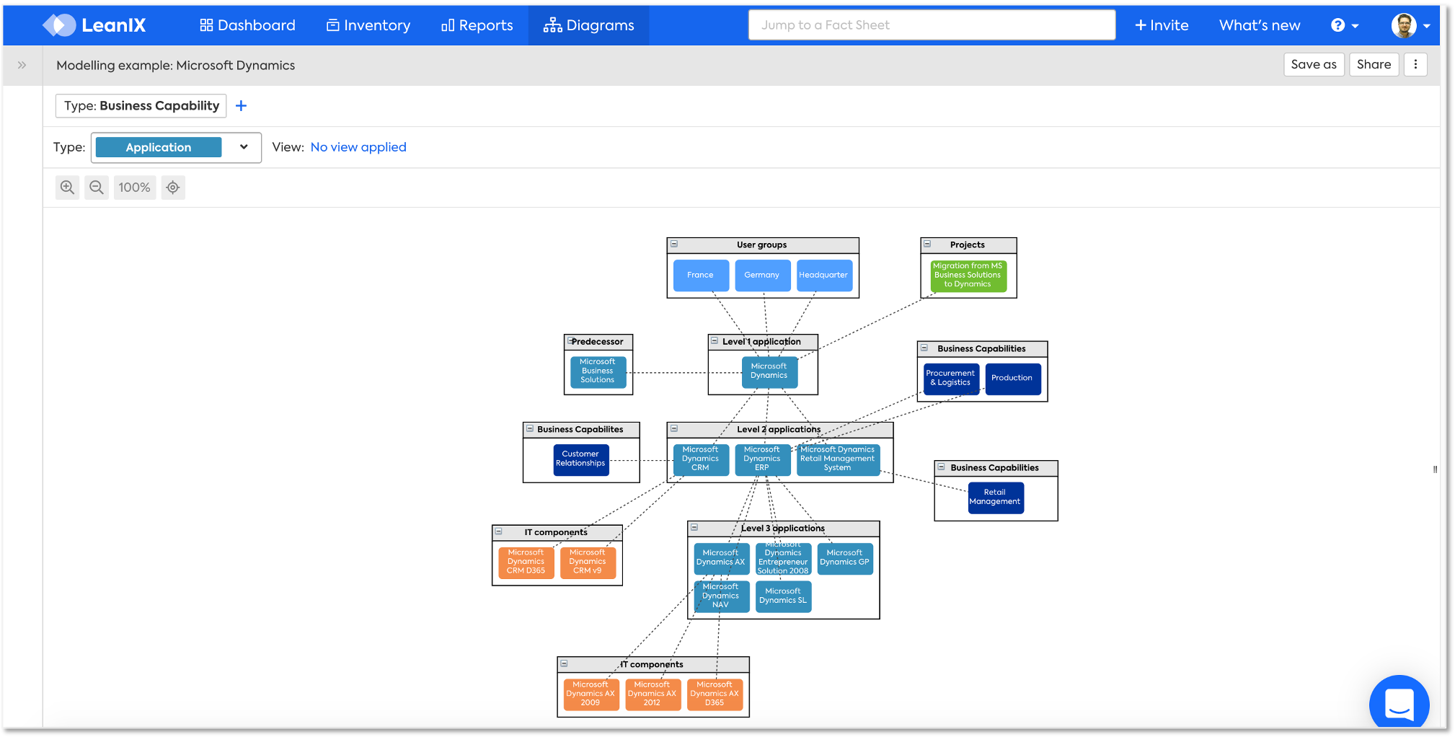Select the Microsoft Dynamics SL node
The width and height of the screenshot is (1455, 737).
click(x=784, y=596)
